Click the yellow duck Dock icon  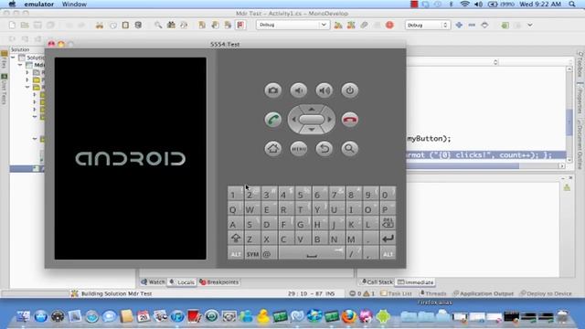tap(263, 317)
